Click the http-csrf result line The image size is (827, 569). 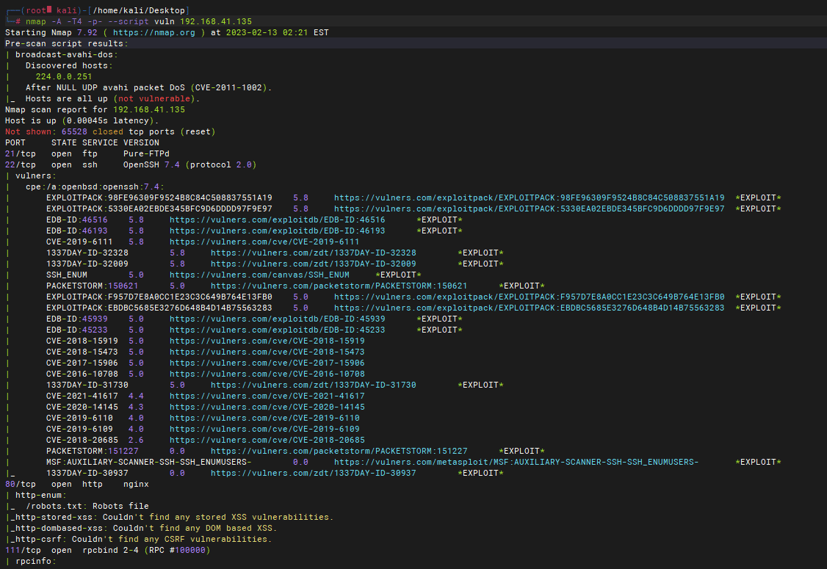click(141, 540)
